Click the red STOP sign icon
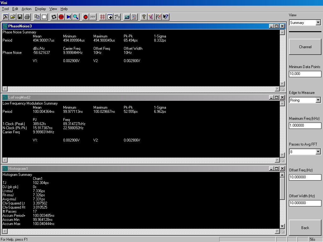The height and width of the screenshot is (242, 323). point(61,17)
